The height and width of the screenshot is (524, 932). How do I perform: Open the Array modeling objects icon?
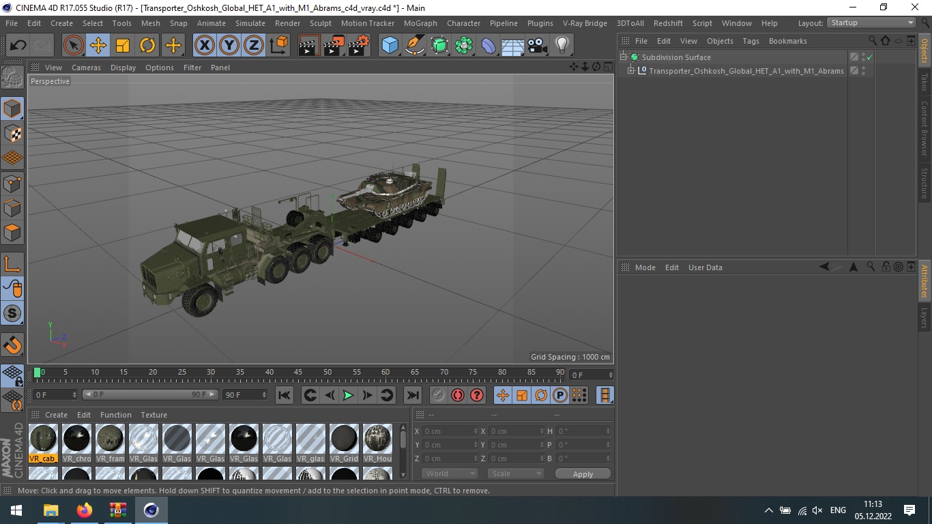464,46
